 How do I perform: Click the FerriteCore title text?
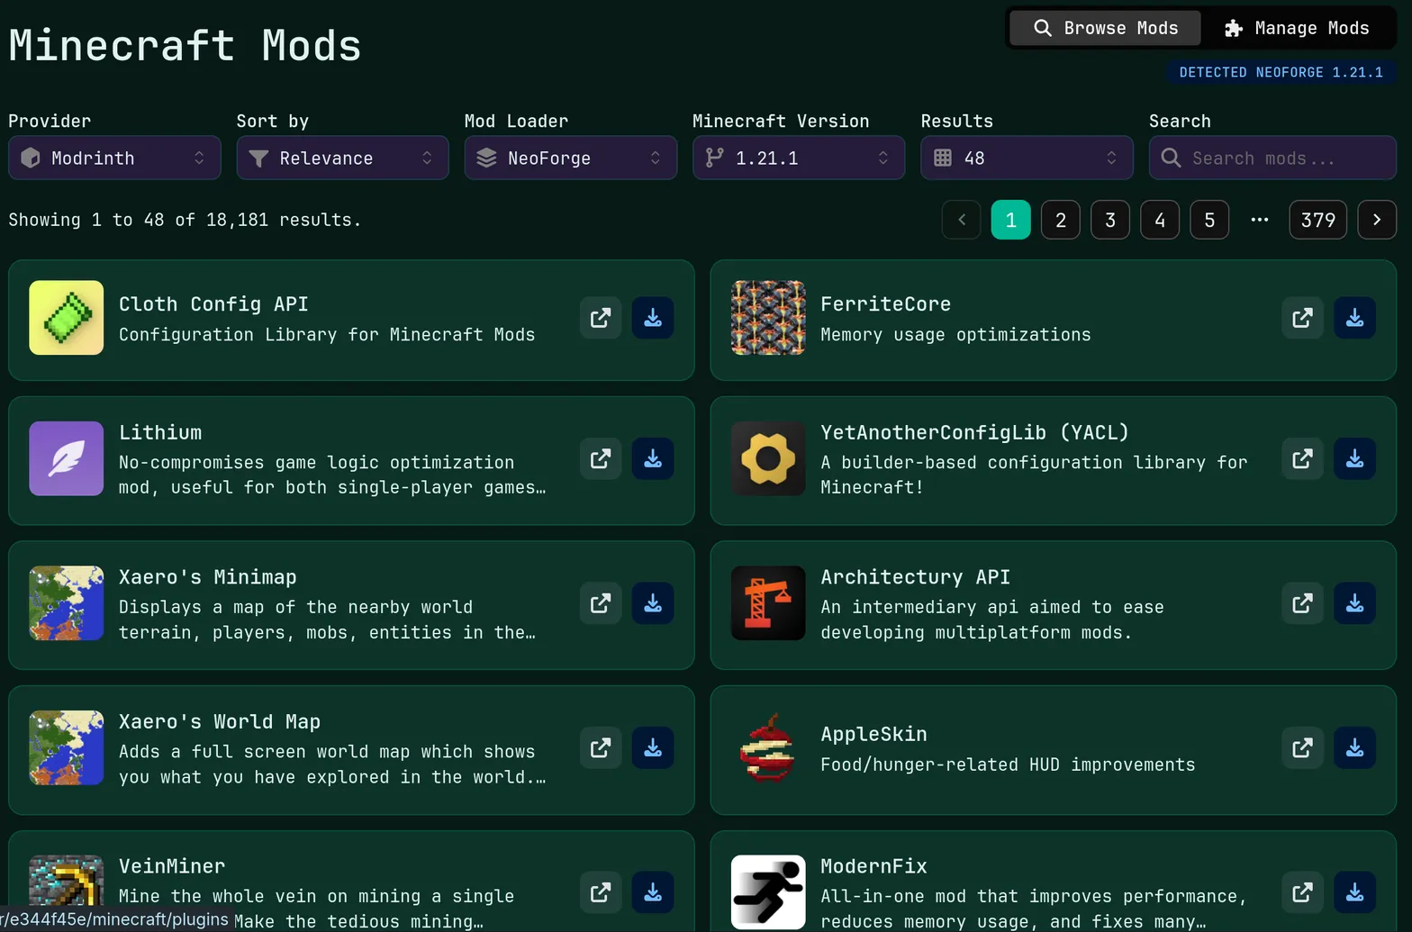[885, 304]
